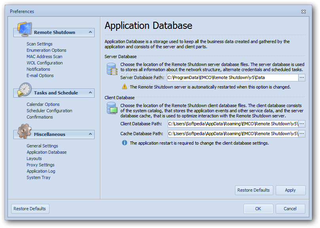Image resolution: width=320 pixels, height=228 pixels.
Task: Focus the Server Database Path field
Action: pos(233,77)
